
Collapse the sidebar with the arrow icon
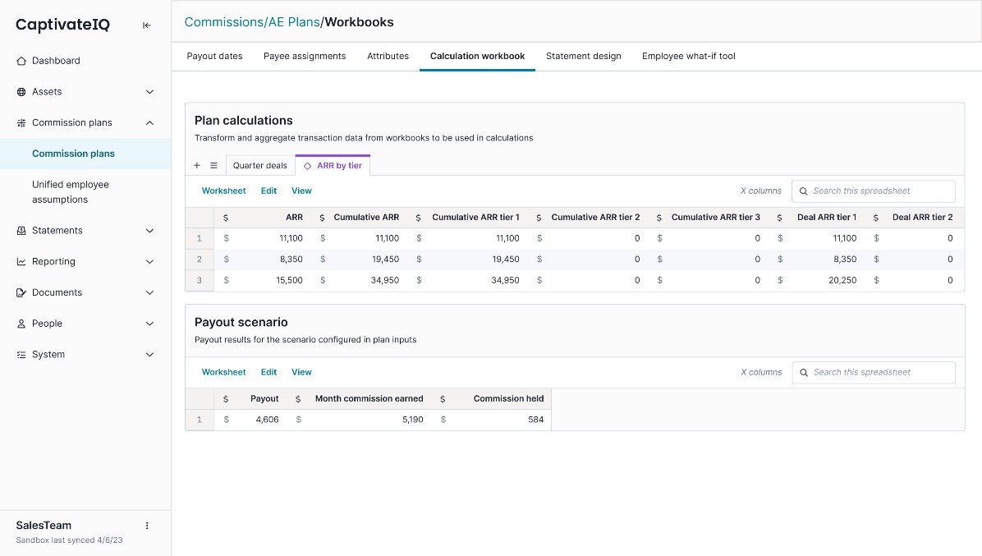point(146,25)
